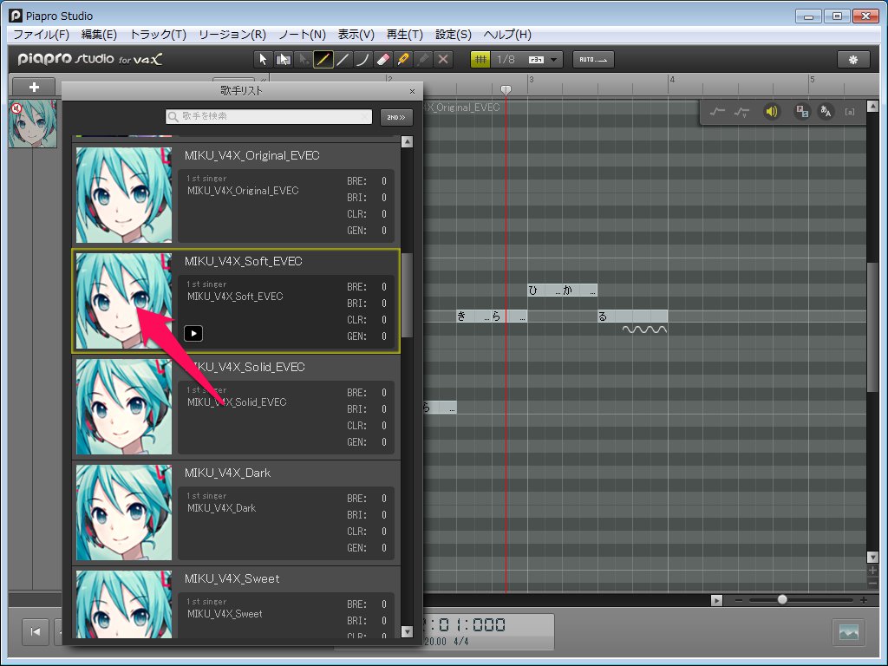Select the cutter knife tool

pyautogui.click(x=402, y=59)
